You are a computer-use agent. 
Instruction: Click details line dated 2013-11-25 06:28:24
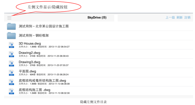tap(44, 74)
